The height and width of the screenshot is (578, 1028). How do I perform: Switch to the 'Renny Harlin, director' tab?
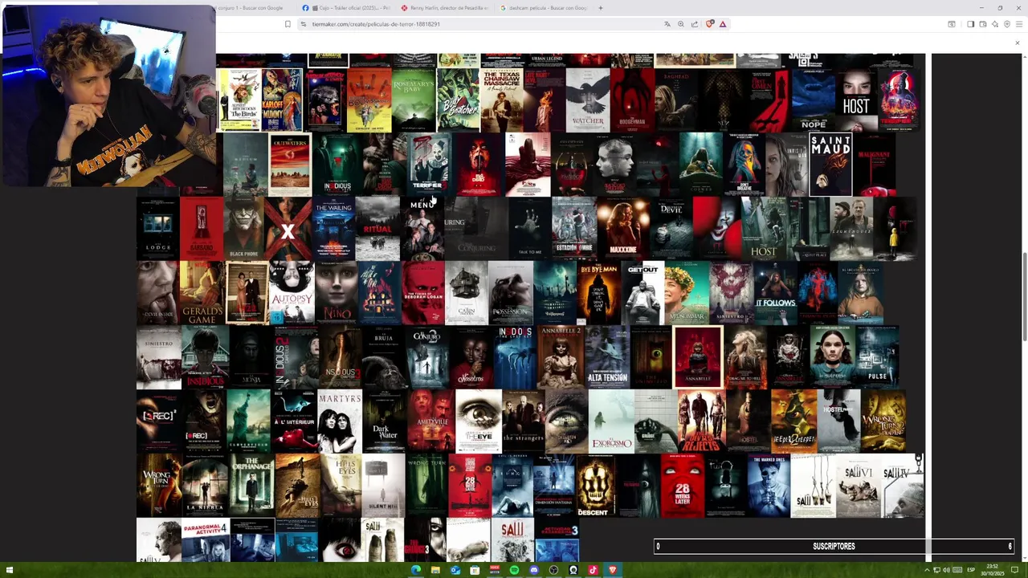pos(444,8)
